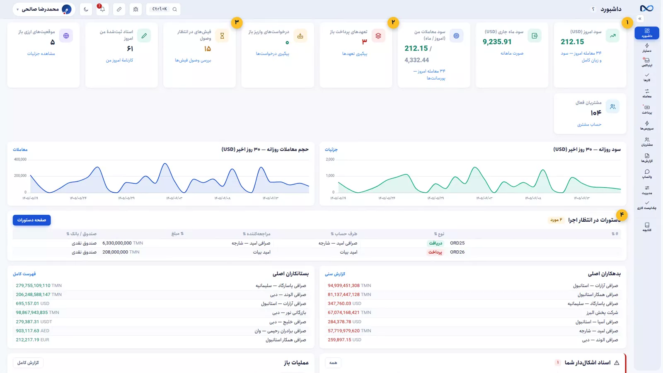Open محمدرضا صالحی user dropdown menu
The image size is (663, 373).
click(44, 9)
